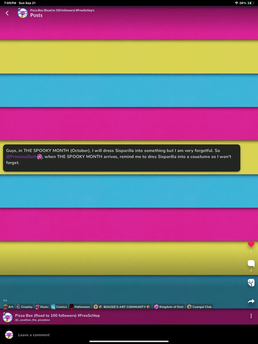Open the Comics community tag
Viewport: 258px width, 344px height.
(x=59, y=307)
